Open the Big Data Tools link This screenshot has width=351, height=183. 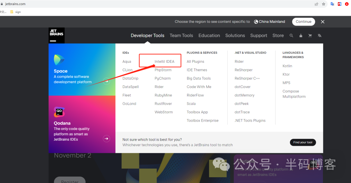coord(198,79)
